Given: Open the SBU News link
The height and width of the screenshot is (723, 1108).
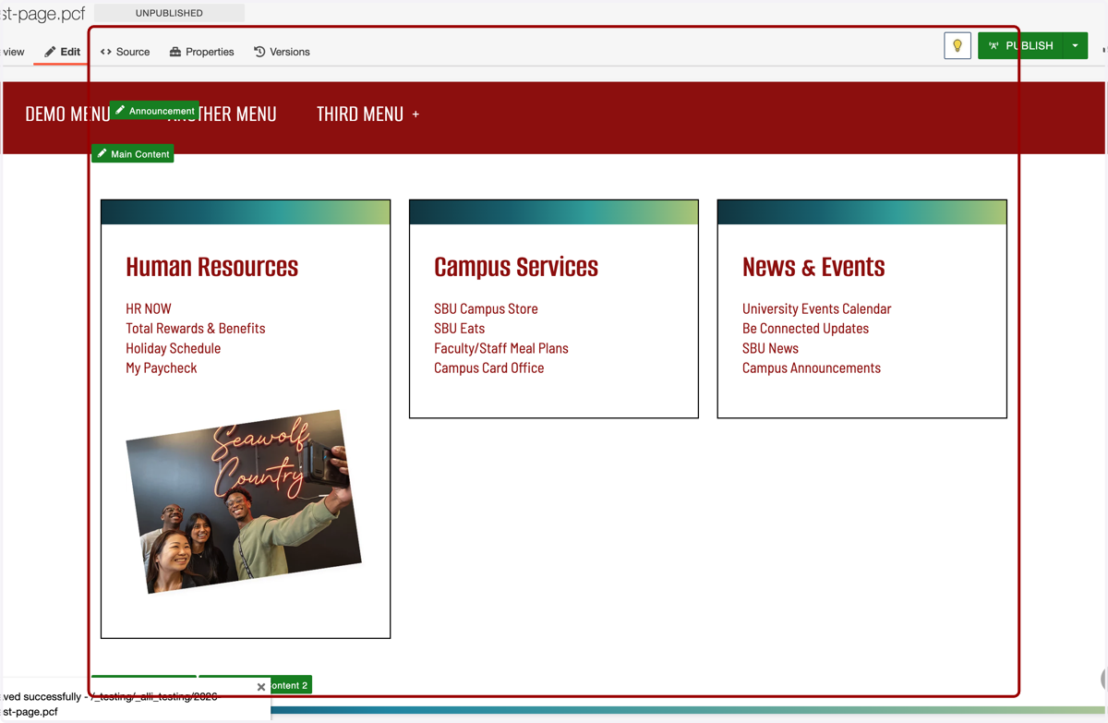Looking at the screenshot, I should coord(770,348).
